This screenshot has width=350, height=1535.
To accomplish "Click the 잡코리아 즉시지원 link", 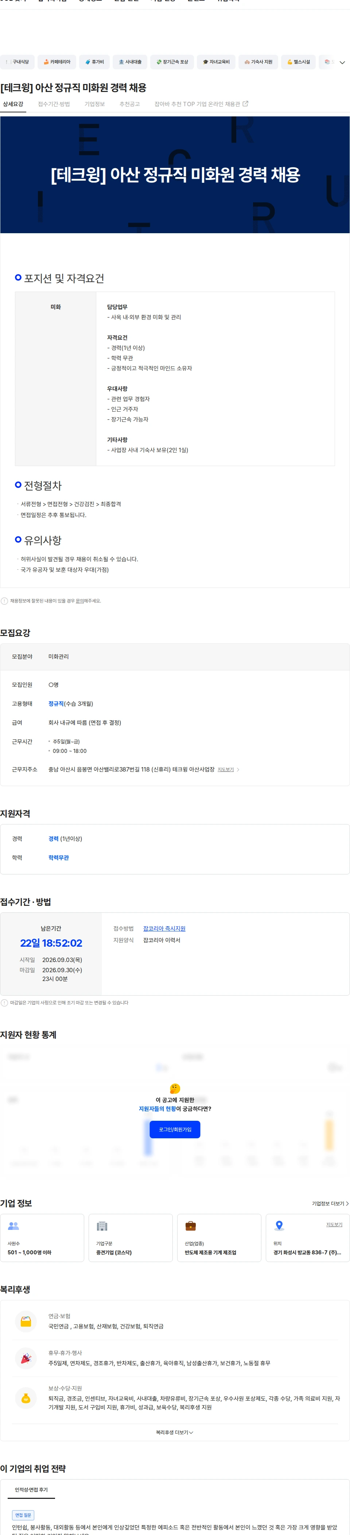I will (164, 929).
